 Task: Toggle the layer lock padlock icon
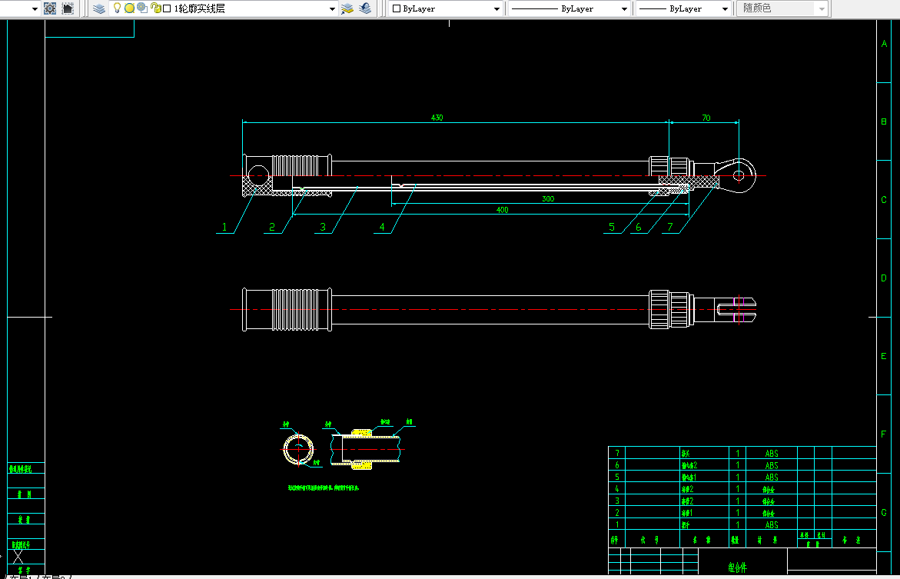pyautogui.click(x=155, y=8)
